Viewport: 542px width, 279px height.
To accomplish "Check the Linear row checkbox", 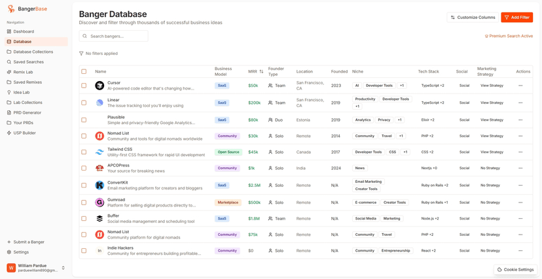I will coord(84,103).
